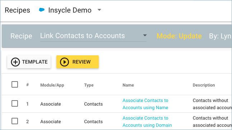Click the row number 1 cell
The image size is (232, 130).
pos(27,104)
